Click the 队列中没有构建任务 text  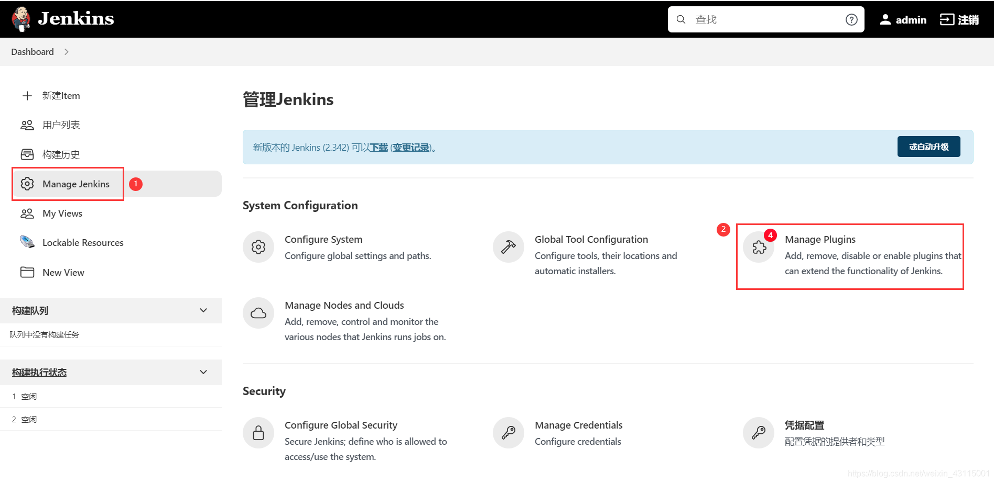click(x=45, y=334)
